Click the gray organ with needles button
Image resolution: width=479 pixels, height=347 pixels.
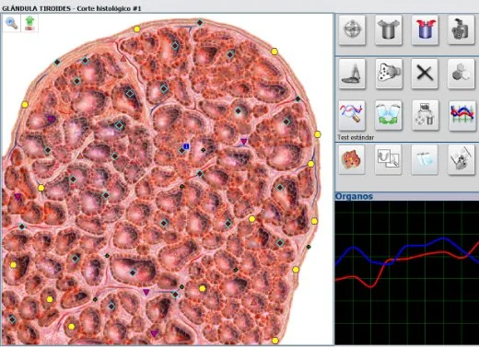[x=461, y=159]
